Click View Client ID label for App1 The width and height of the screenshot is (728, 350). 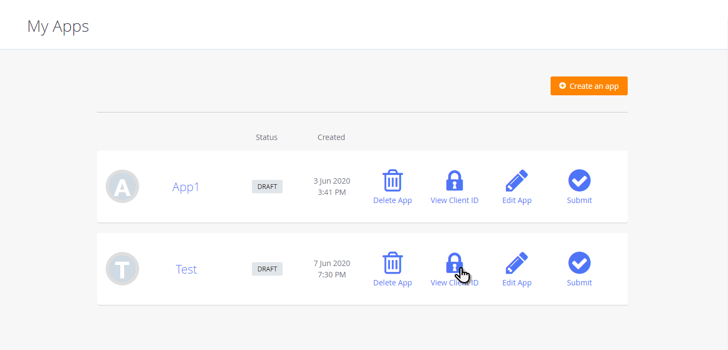point(455,200)
